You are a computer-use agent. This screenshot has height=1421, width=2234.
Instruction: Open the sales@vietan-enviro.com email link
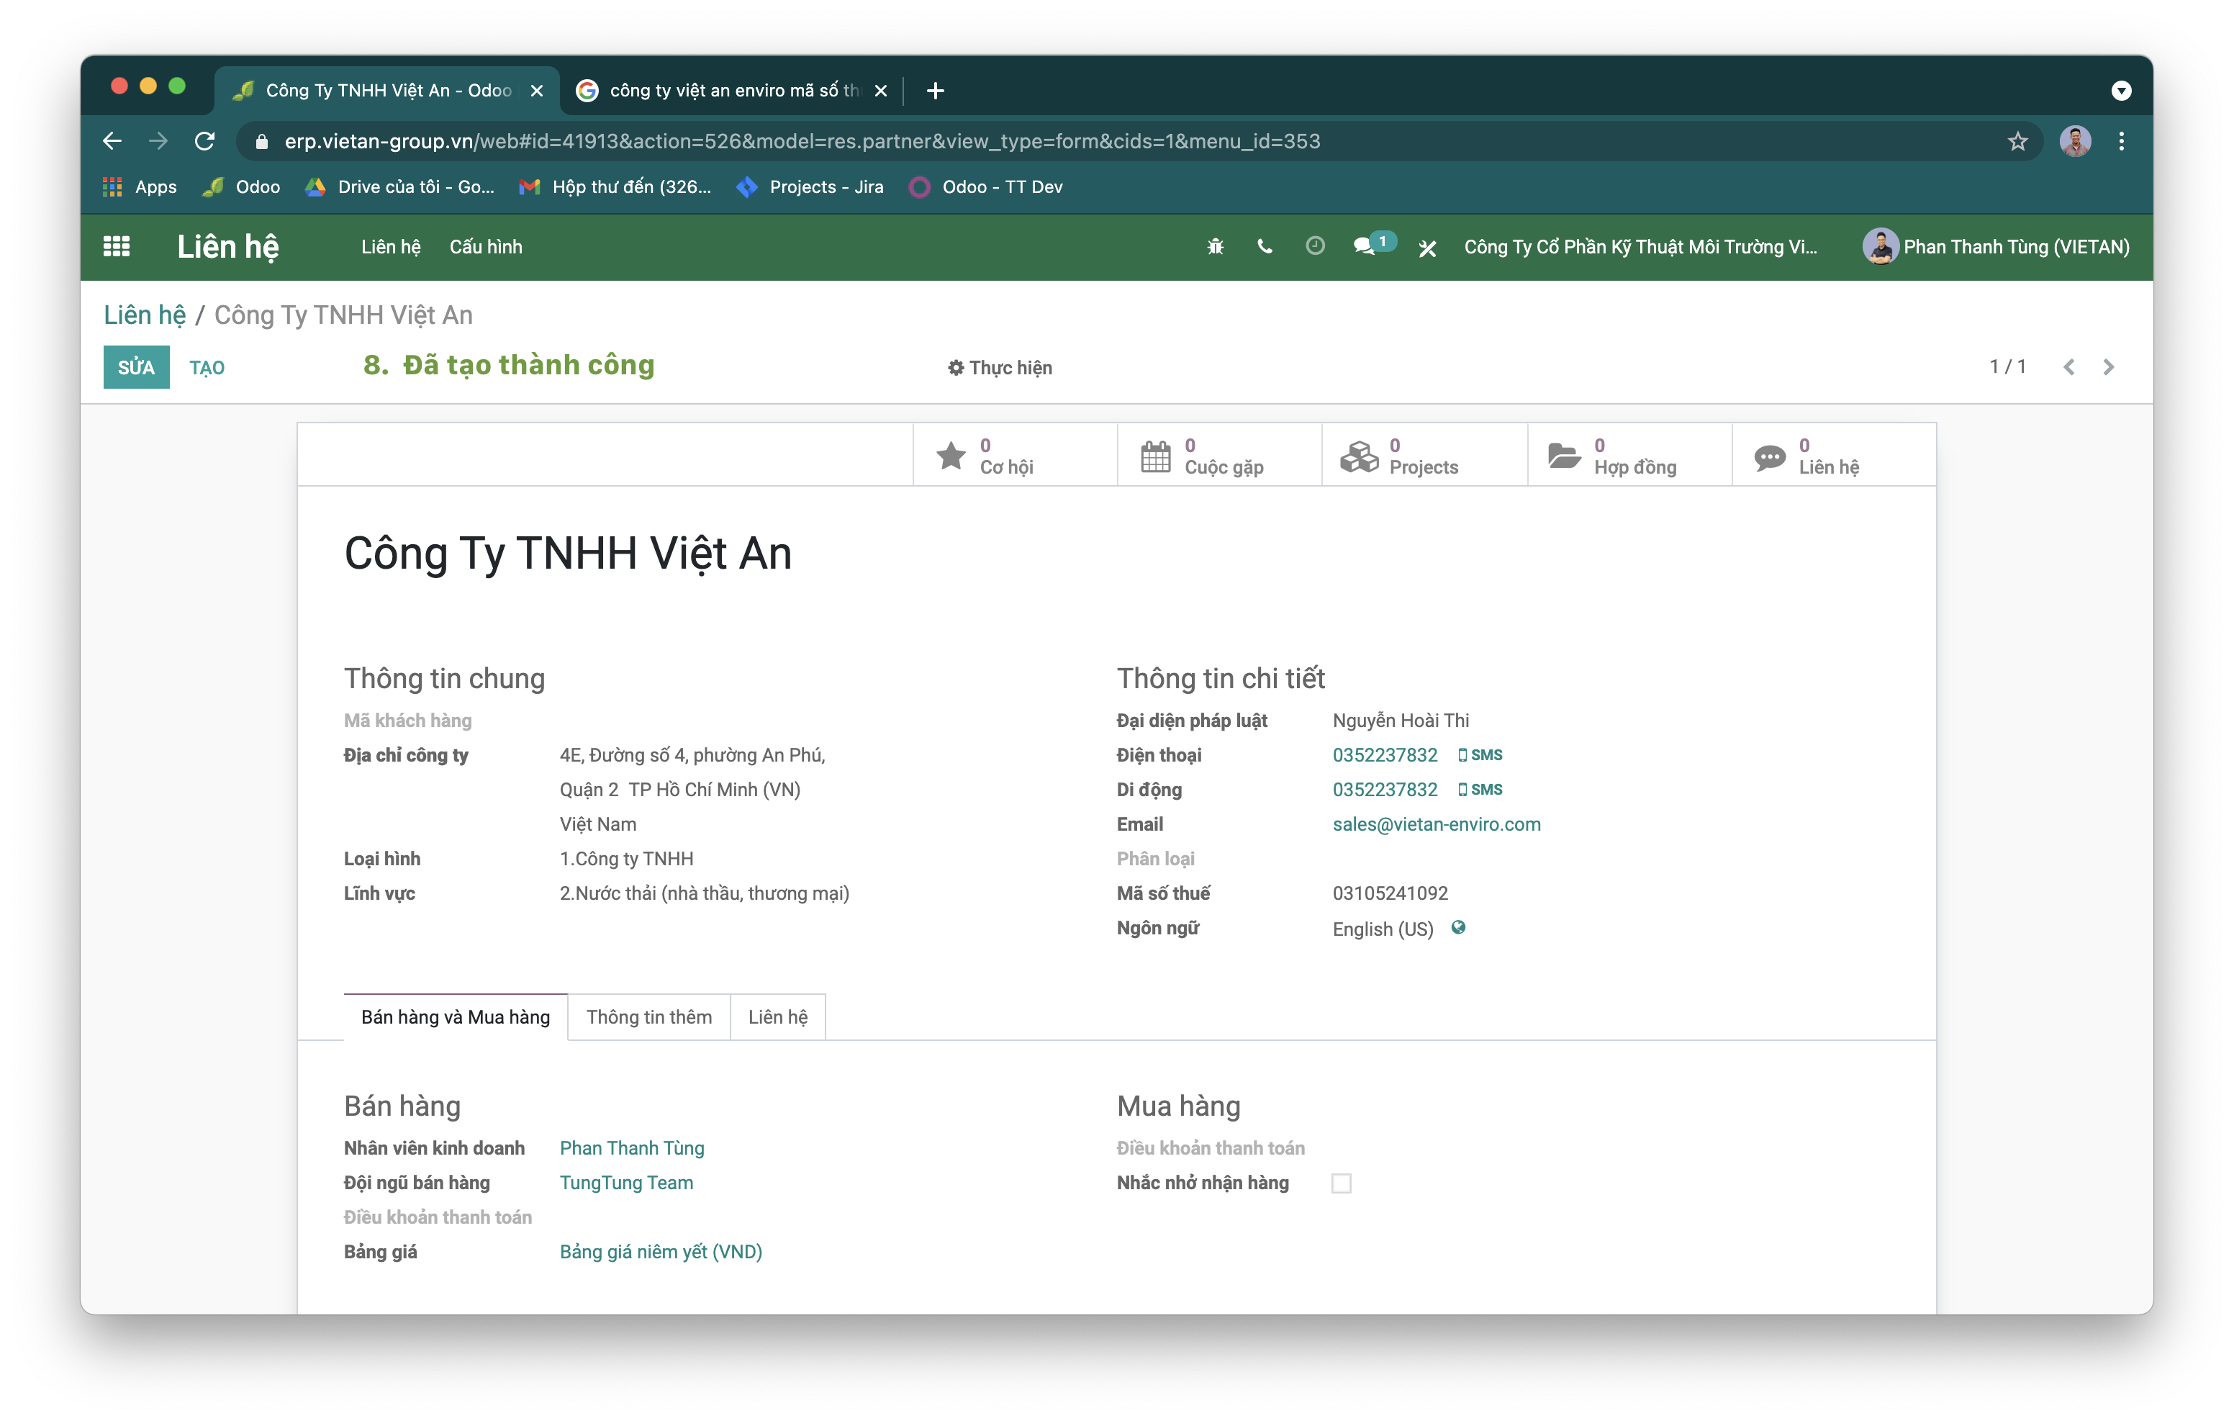(1435, 824)
